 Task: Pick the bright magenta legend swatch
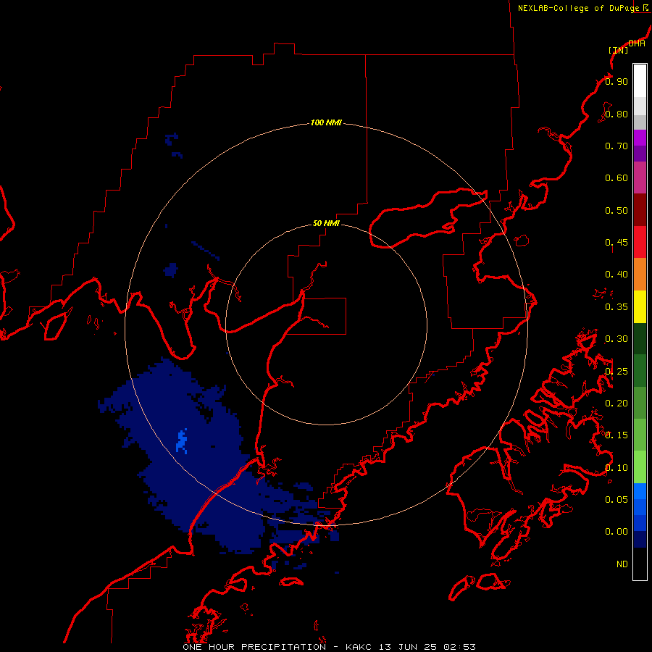click(x=640, y=138)
